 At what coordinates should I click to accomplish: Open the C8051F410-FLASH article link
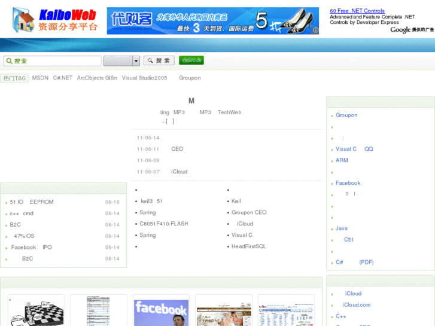pyautogui.click(x=164, y=224)
